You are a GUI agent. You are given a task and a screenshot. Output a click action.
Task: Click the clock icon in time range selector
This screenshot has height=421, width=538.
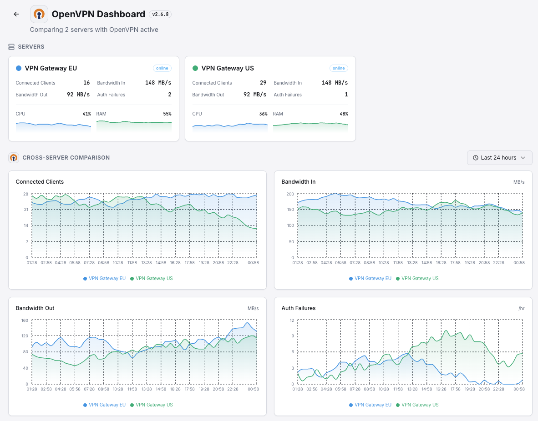(476, 158)
